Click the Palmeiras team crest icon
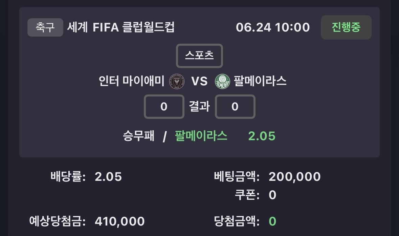 click(222, 82)
